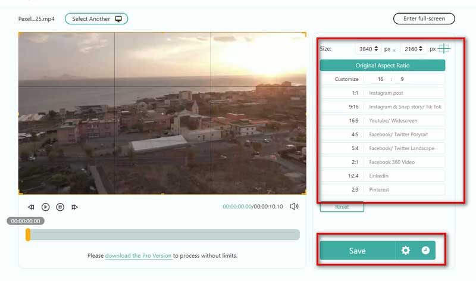Open the history clock icon
This screenshot has width=476, height=281.
point(425,251)
